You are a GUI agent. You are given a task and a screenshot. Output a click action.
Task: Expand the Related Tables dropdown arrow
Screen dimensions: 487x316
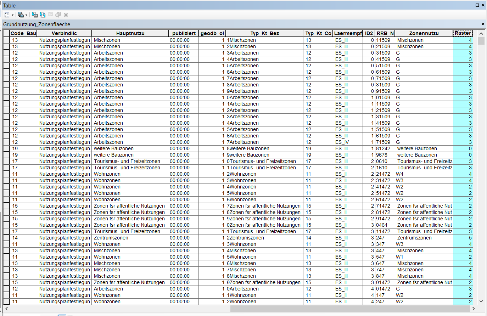tap(26, 15)
